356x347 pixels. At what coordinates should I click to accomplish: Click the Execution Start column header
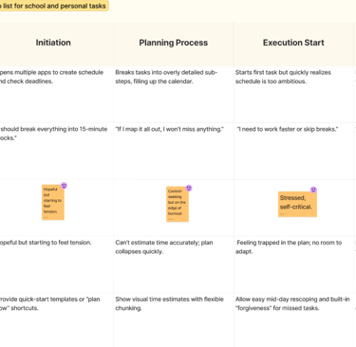(x=293, y=43)
